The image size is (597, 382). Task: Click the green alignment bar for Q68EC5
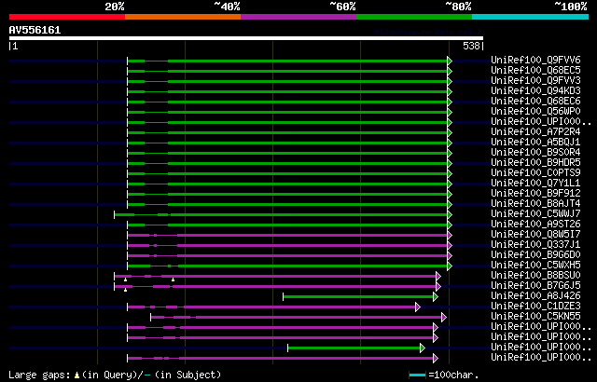click(287, 71)
